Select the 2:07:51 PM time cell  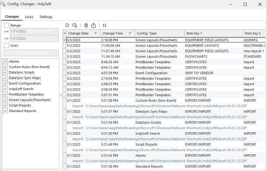(x=117, y=95)
